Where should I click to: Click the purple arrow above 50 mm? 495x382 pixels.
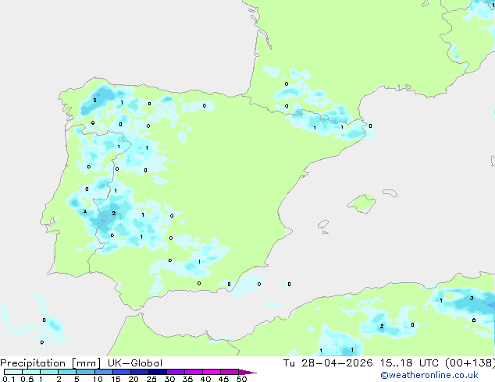coord(247,372)
